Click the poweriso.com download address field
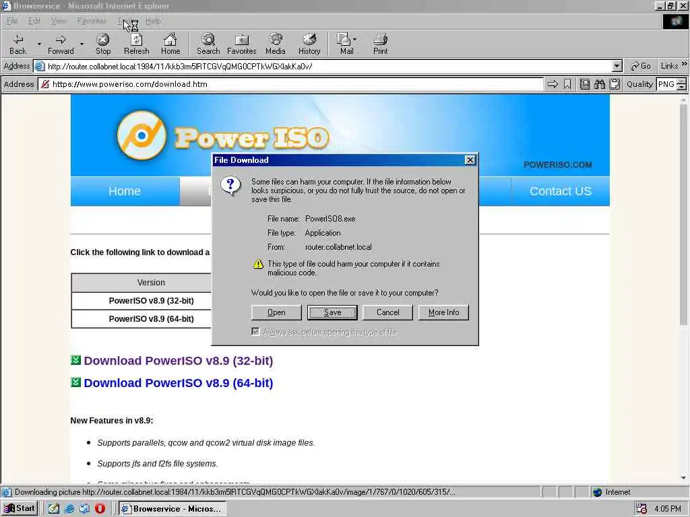The width and height of the screenshot is (690, 517). (x=292, y=84)
